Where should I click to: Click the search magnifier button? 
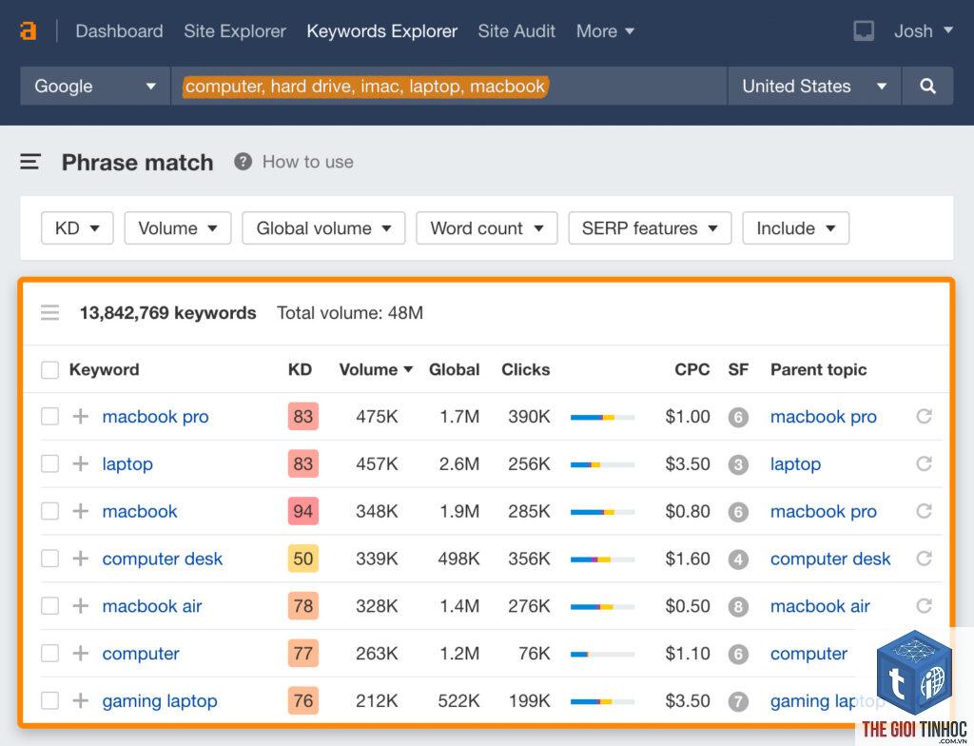(x=927, y=86)
